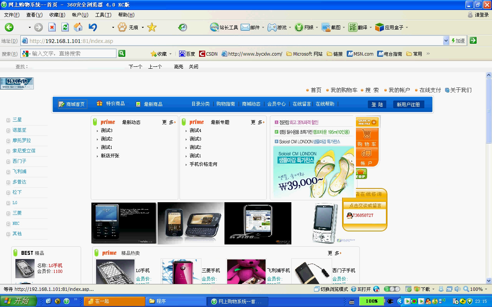The image size is (492, 307).
Task: Click the green Go arrow beside address bar
Action: [473, 40]
